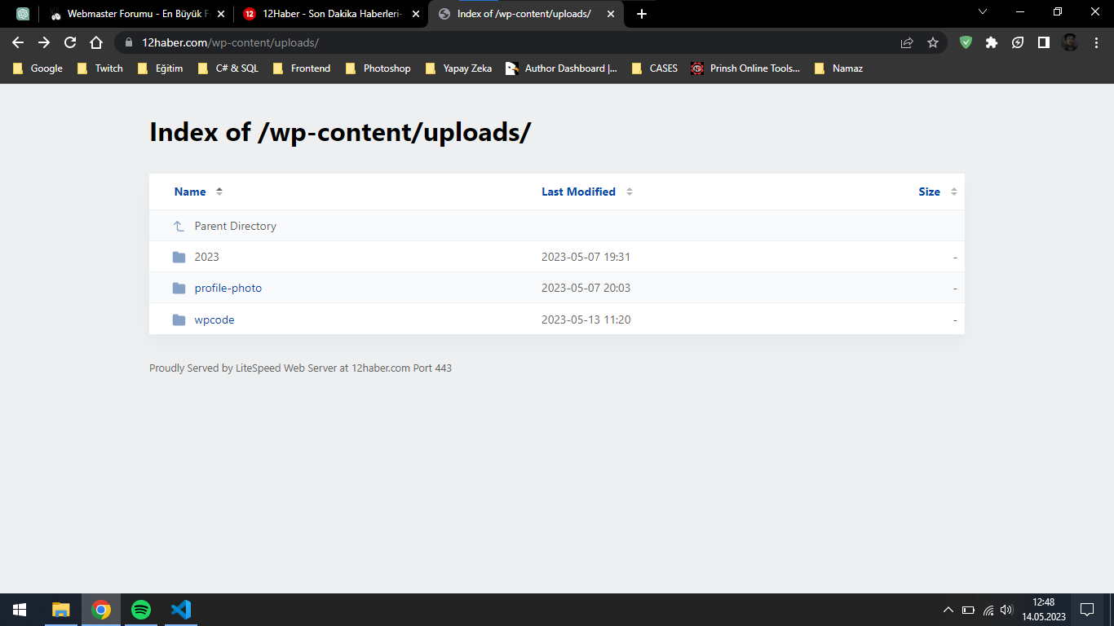The width and height of the screenshot is (1114, 626).
Task: Open Spotify from the taskbar
Action: click(x=141, y=610)
